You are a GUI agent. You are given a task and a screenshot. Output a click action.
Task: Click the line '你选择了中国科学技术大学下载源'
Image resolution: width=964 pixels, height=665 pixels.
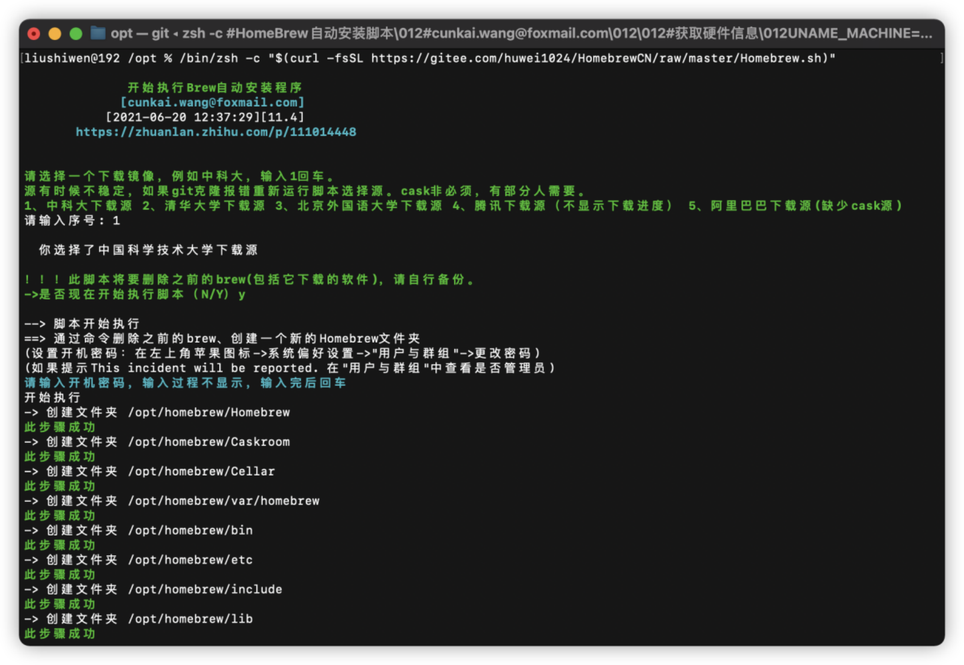(x=148, y=250)
